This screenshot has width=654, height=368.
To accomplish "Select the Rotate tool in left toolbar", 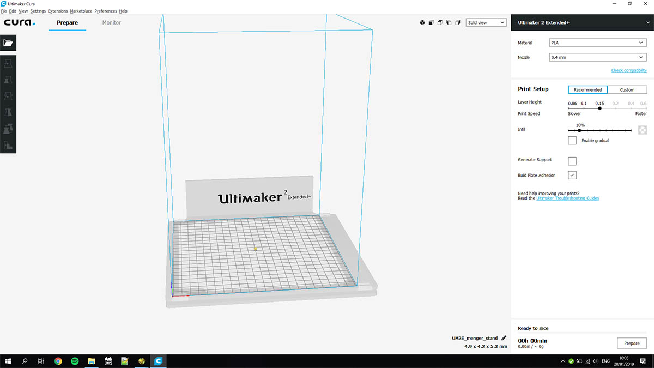I will pos(8,96).
